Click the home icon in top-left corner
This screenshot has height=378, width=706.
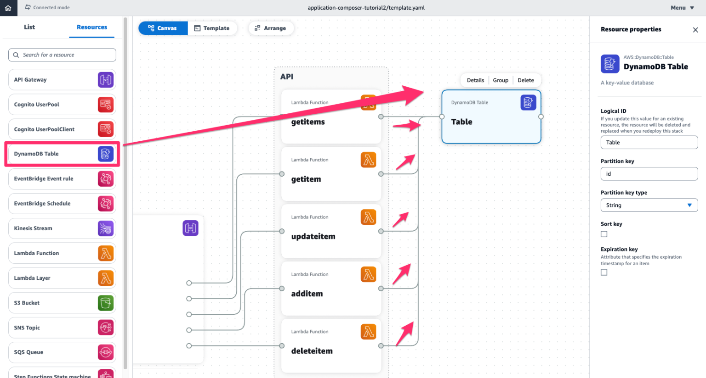pos(8,8)
